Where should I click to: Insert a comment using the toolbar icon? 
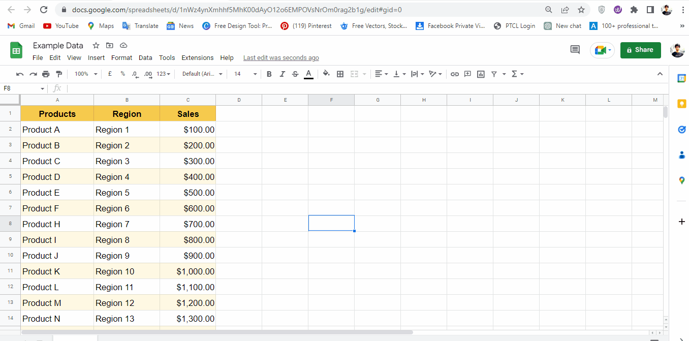pyautogui.click(x=467, y=74)
